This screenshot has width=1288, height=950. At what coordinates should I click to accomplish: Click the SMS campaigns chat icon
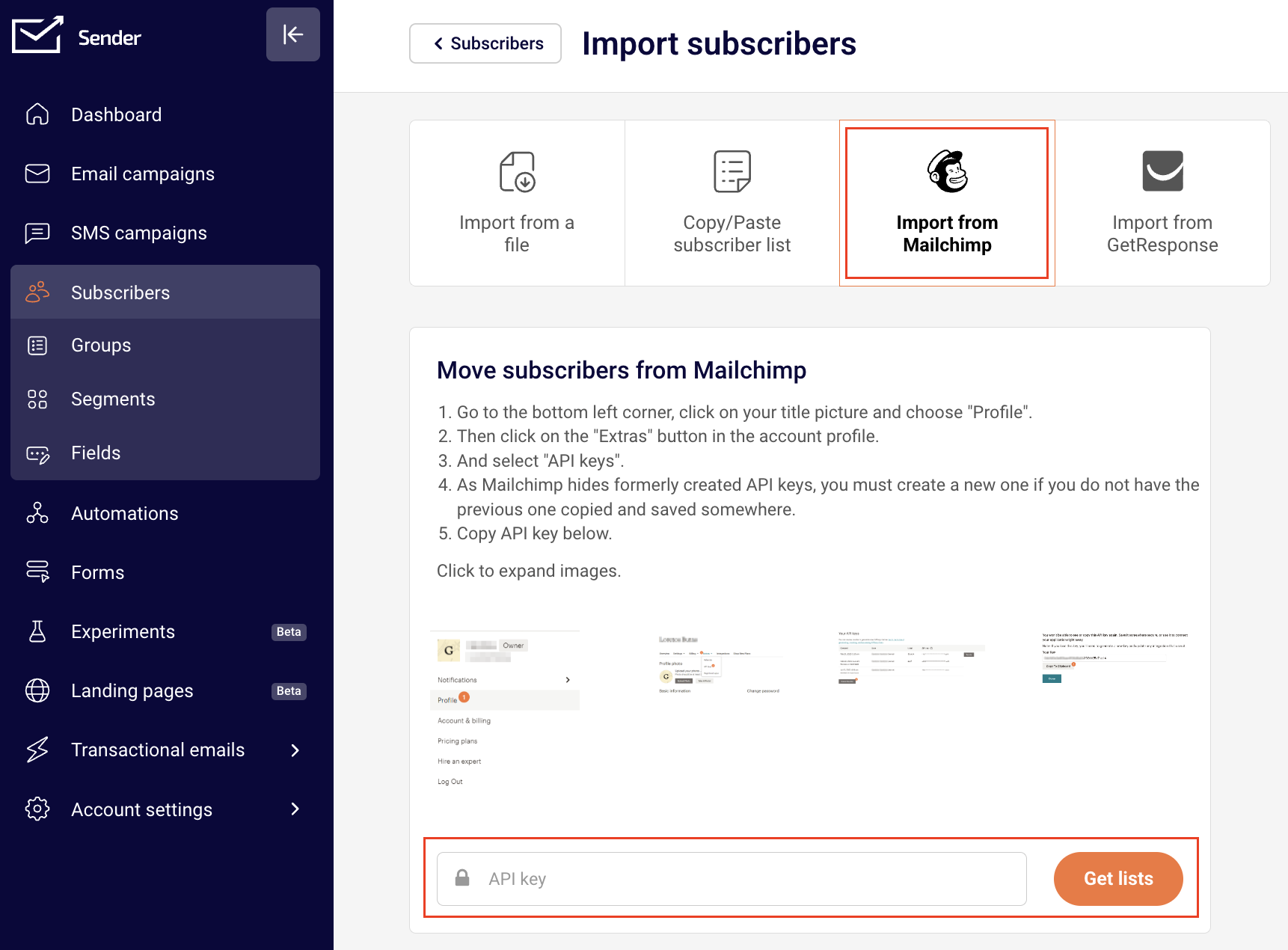pyautogui.click(x=37, y=233)
